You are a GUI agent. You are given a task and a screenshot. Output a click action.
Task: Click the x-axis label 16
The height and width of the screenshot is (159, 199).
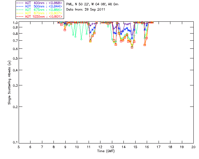[147, 147]
